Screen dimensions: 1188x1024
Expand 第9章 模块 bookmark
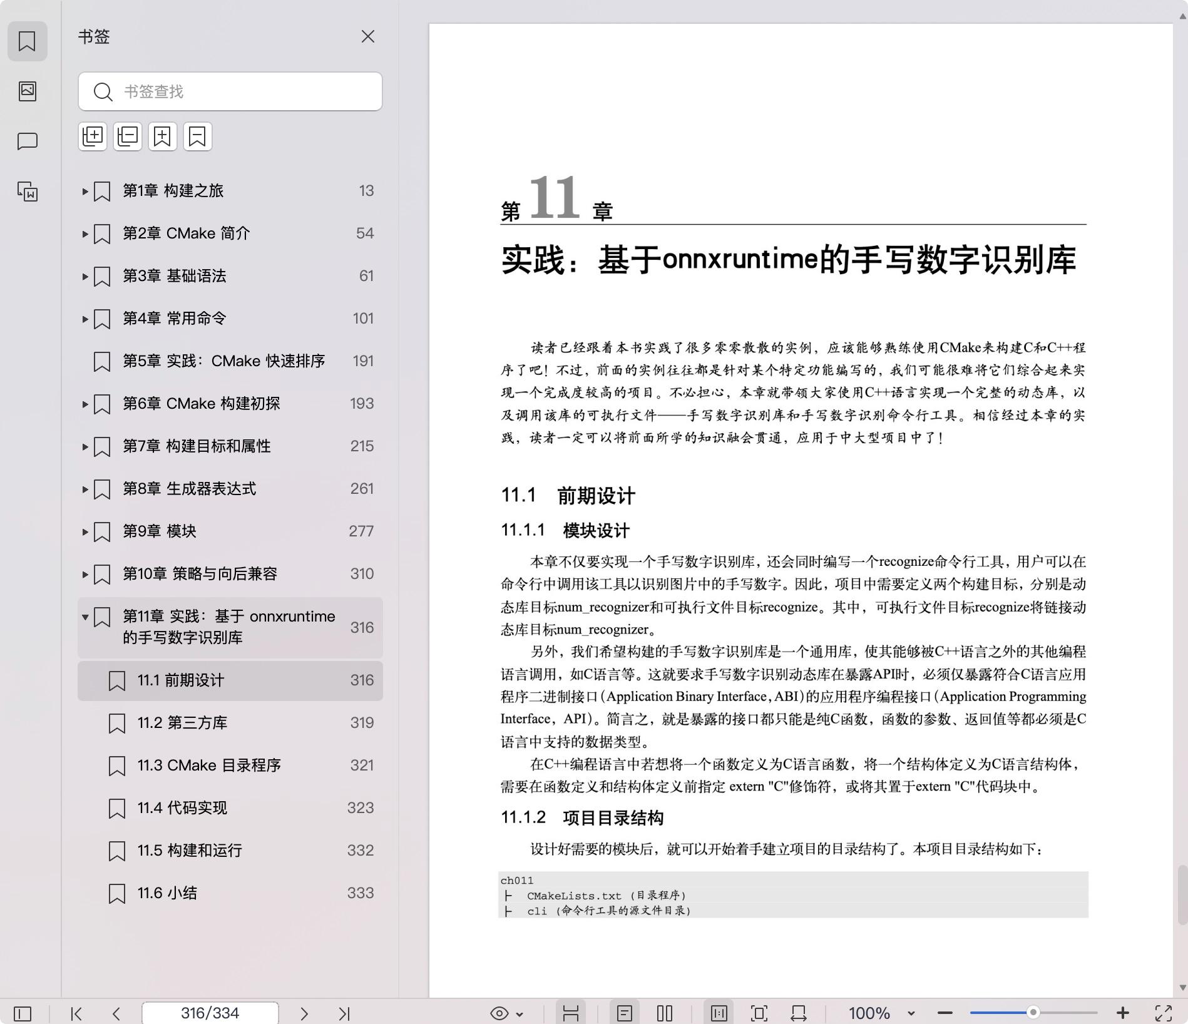[x=85, y=531]
